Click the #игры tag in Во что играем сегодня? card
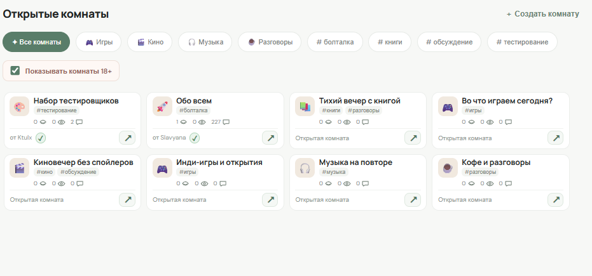 point(473,110)
